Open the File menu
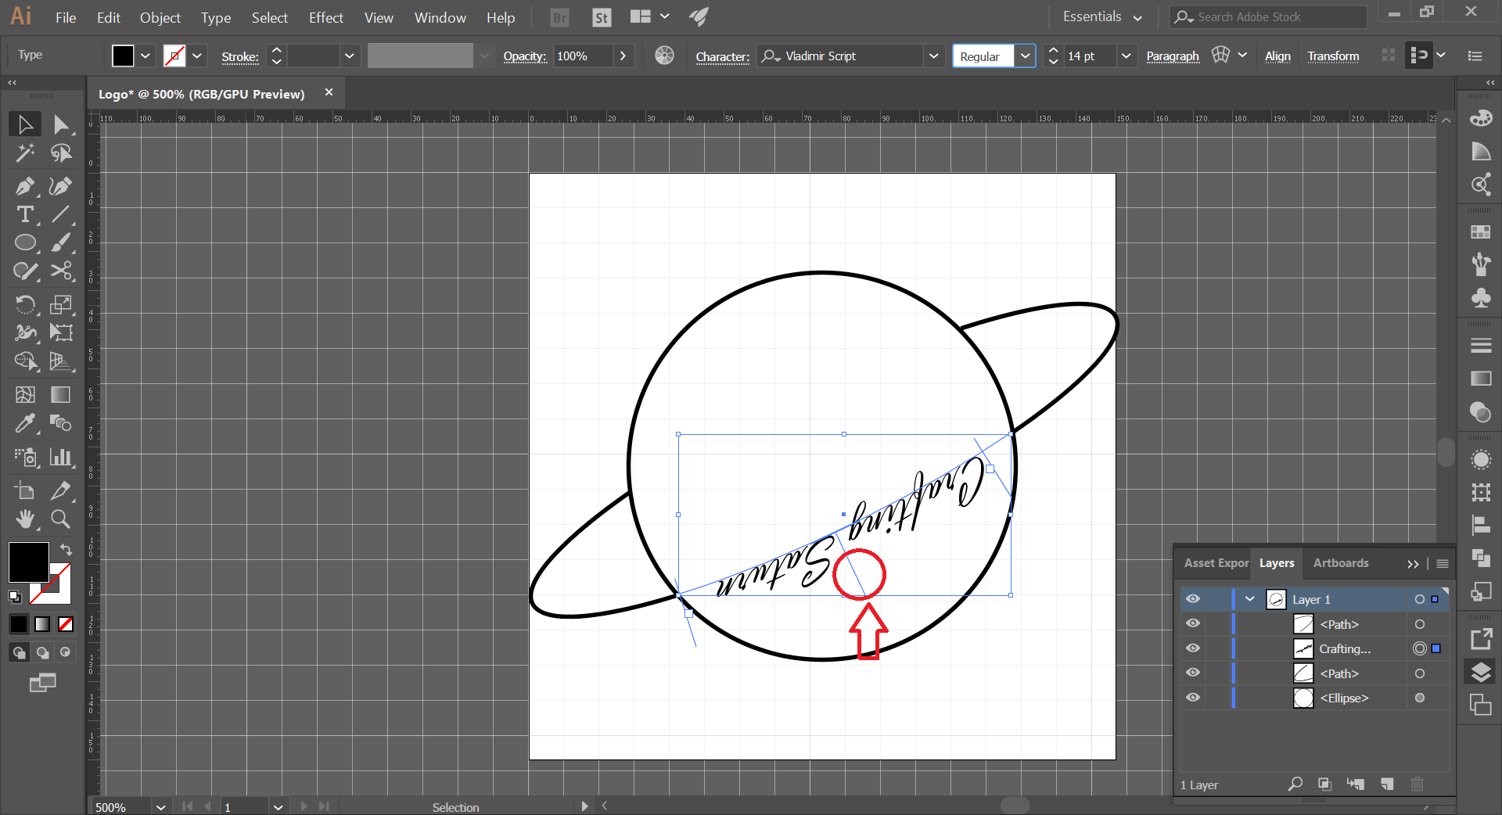 66,17
